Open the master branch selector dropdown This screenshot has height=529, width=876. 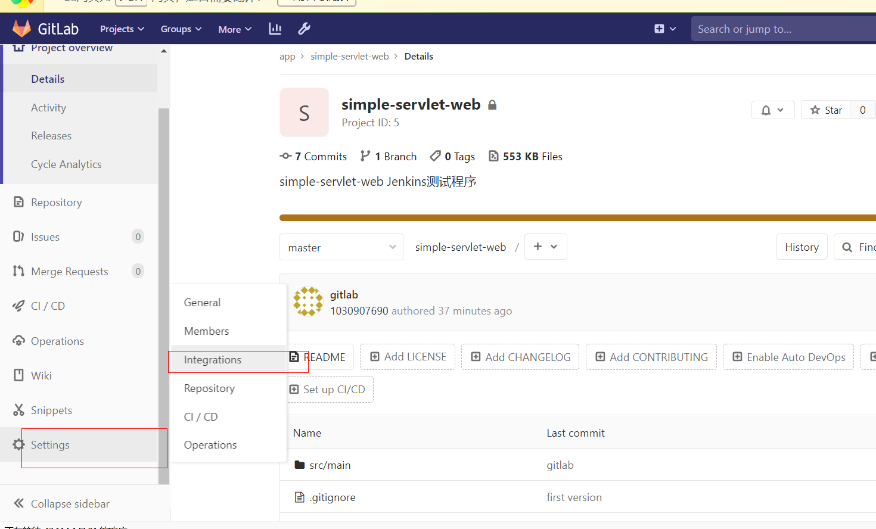tap(341, 247)
